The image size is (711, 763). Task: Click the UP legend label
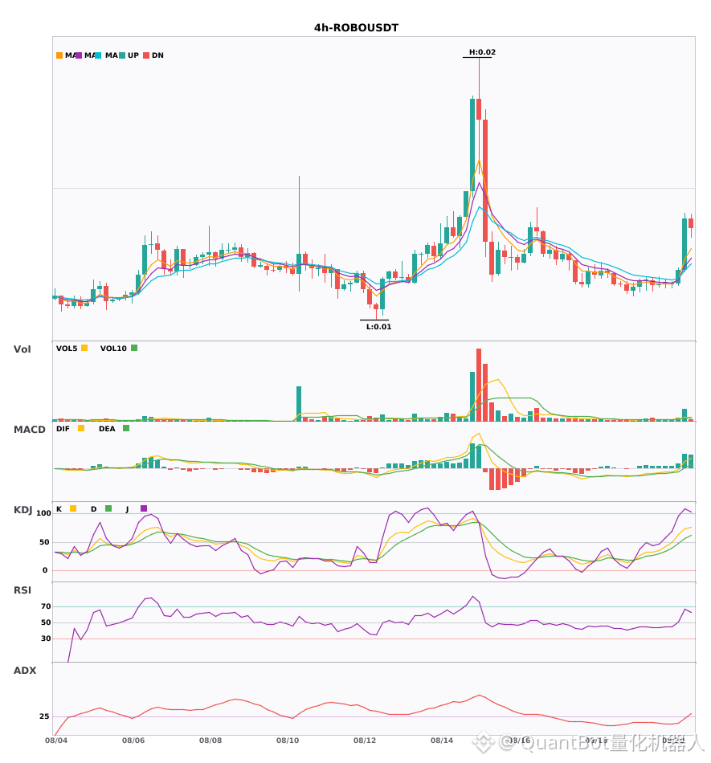pos(133,55)
